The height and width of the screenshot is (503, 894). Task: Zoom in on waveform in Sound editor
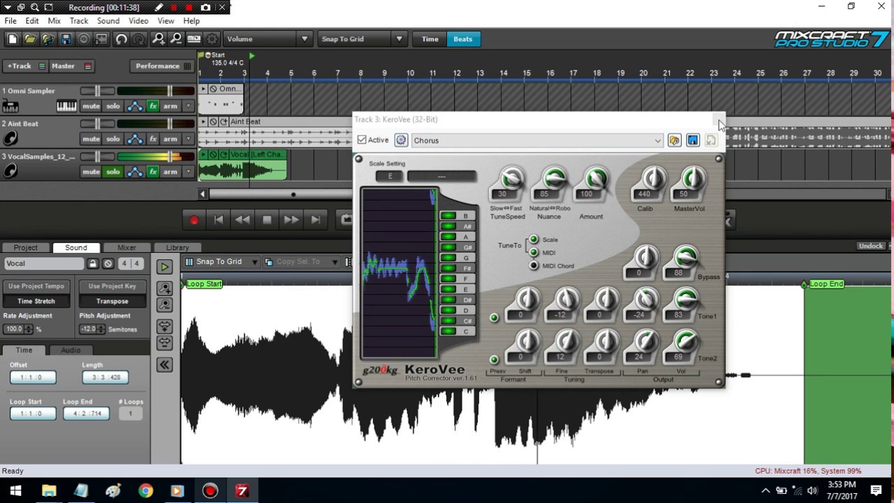164,288
